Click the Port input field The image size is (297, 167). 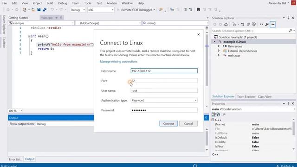(x=164, y=81)
